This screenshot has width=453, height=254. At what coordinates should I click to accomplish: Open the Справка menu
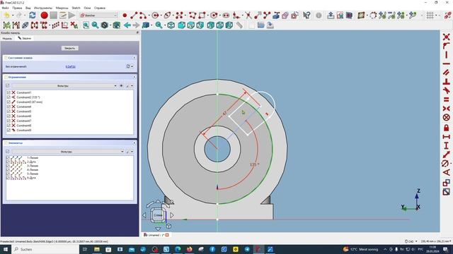(x=100, y=8)
